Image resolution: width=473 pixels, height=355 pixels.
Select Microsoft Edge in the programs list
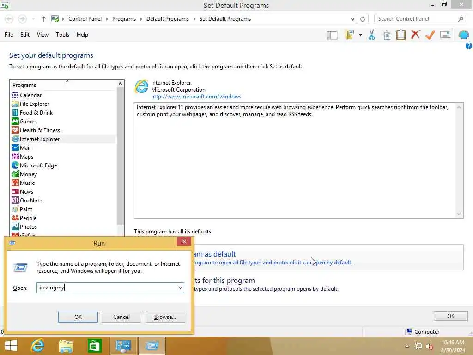point(38,165)
